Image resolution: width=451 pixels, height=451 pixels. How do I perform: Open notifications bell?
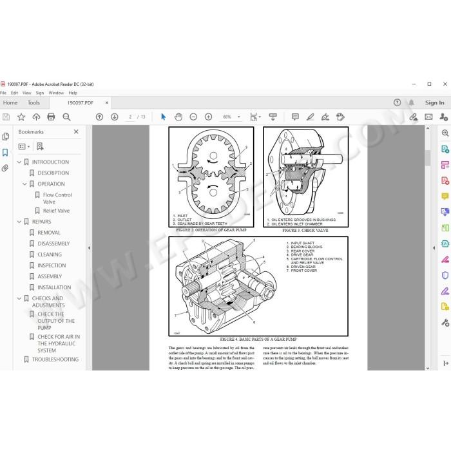tap(412, 102)
